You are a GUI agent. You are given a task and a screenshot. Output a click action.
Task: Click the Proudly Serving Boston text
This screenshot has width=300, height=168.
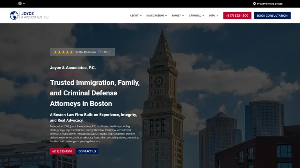coord(270,4)
